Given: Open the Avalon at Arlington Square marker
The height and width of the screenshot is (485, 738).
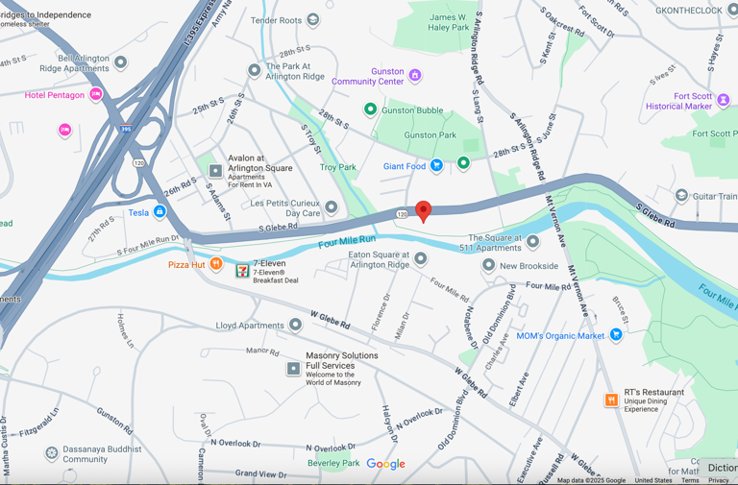Looking at the screenshot, I should 215,171.
